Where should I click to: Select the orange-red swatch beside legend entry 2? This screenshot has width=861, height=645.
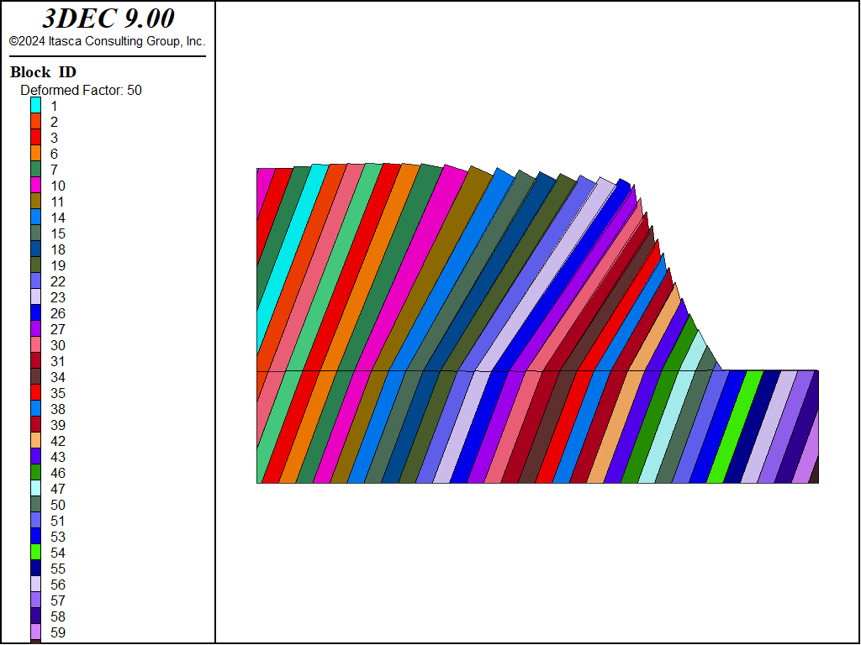pos(36,122)
